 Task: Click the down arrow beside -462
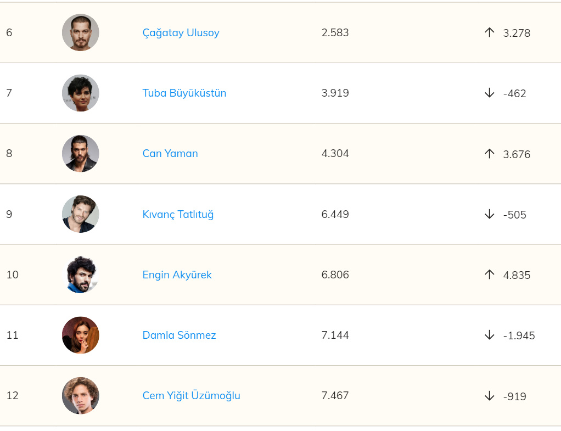(x=490, y=93)
